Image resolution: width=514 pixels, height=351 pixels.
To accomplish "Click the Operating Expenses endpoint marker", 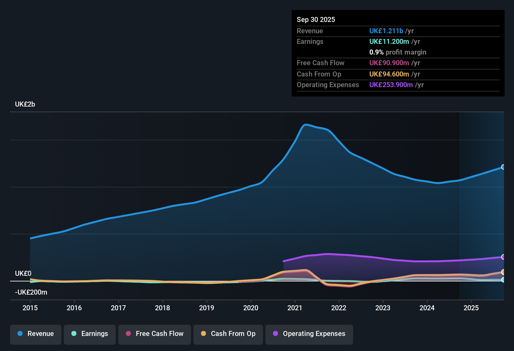I will [504, 257].
